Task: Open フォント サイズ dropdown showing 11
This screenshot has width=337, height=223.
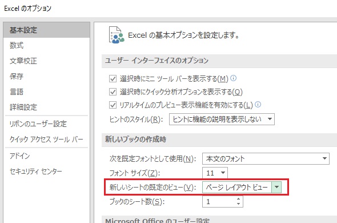Action: click(x=215, y=173)
